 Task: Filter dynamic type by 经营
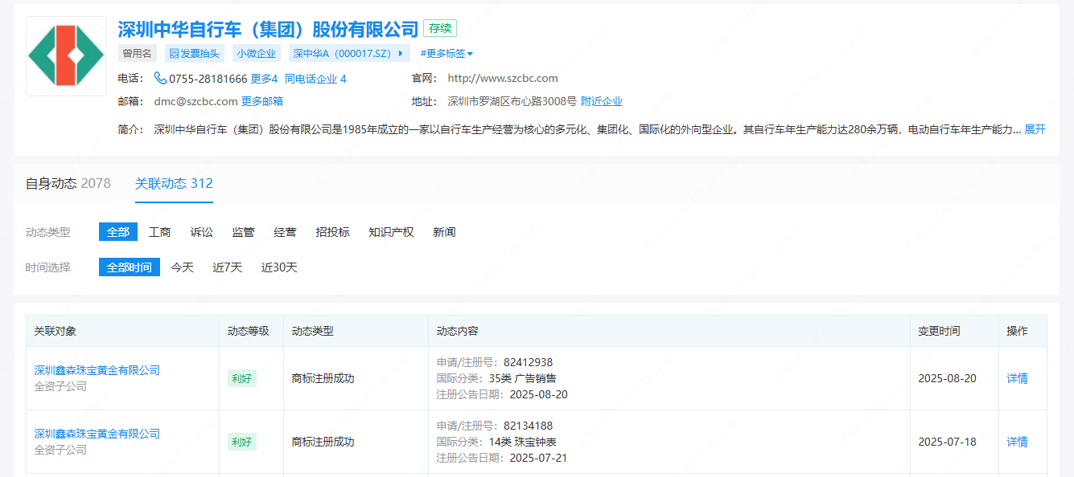point(285,232)
